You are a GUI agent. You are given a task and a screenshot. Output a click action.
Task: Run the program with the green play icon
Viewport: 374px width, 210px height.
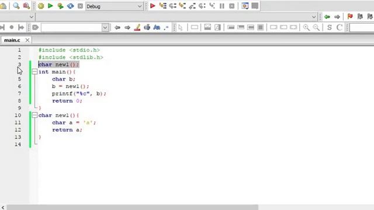pos(50,6)
